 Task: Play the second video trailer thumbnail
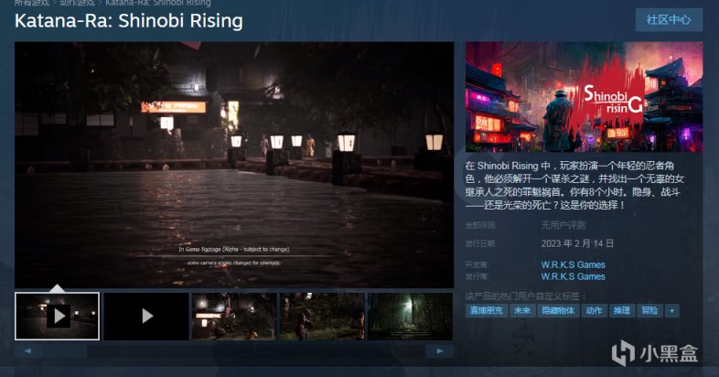[x=146, y=316]
